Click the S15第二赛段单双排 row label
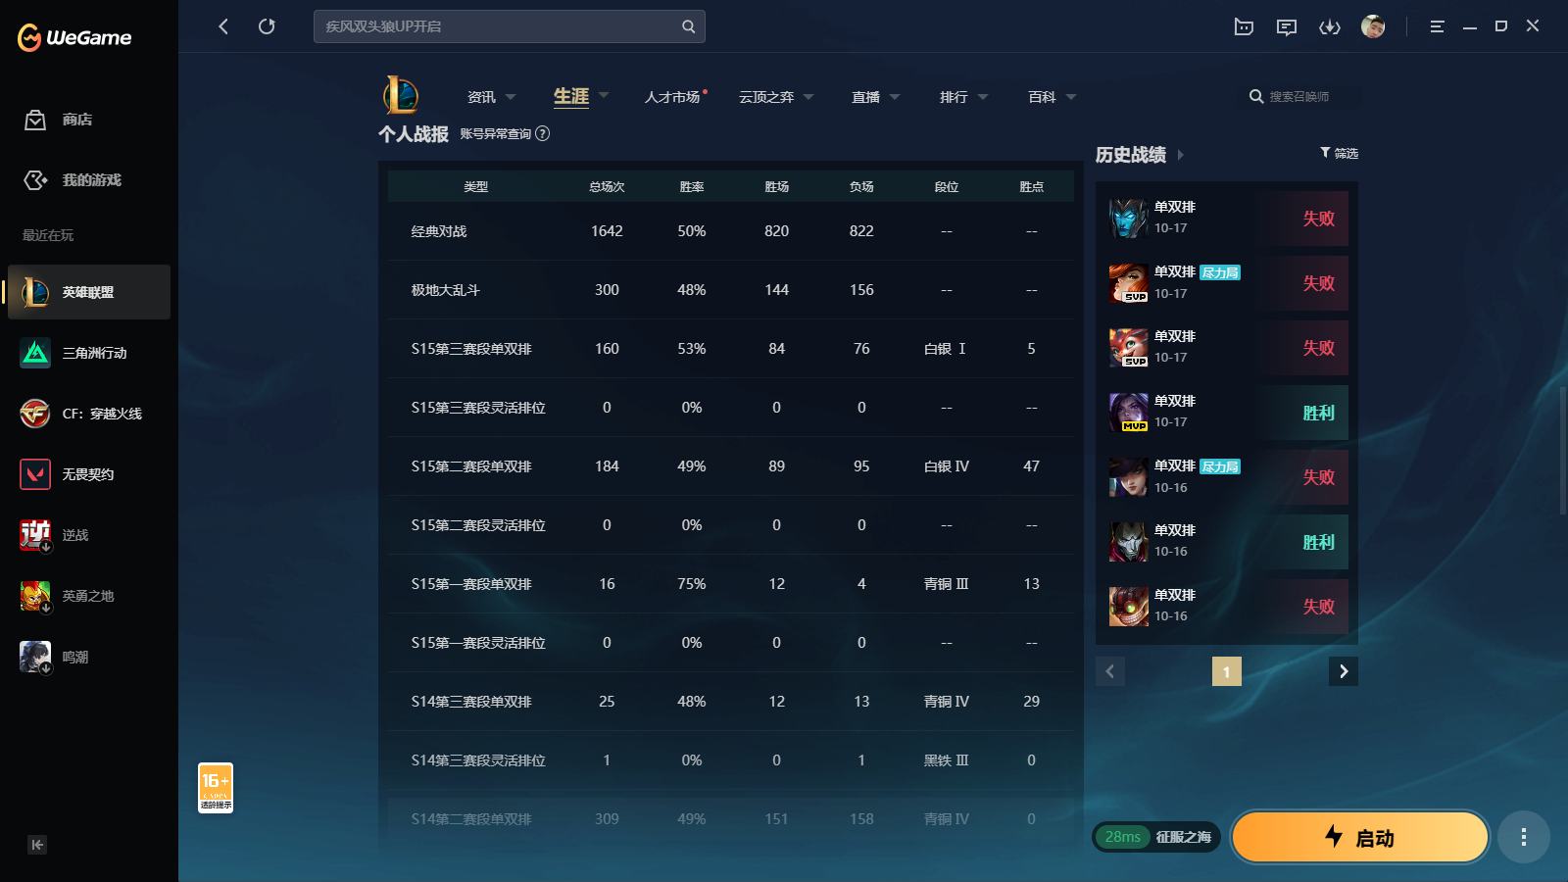This screenshot has height=882, width=1568. pos(471,466)
